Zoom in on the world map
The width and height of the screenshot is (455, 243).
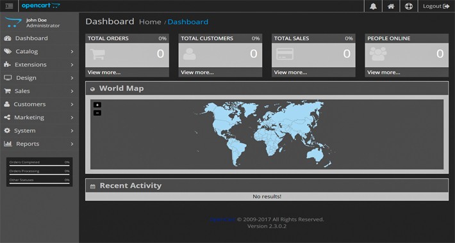97,105
